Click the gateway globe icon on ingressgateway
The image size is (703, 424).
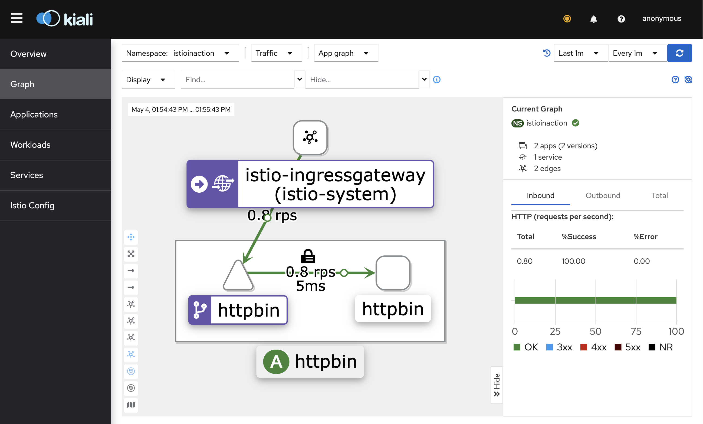(223, 183)
